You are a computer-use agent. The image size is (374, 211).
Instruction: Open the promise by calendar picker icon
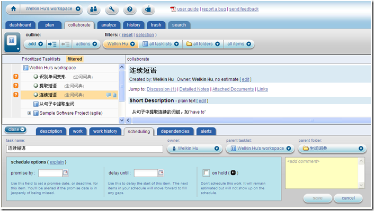[x=65, y=173]
